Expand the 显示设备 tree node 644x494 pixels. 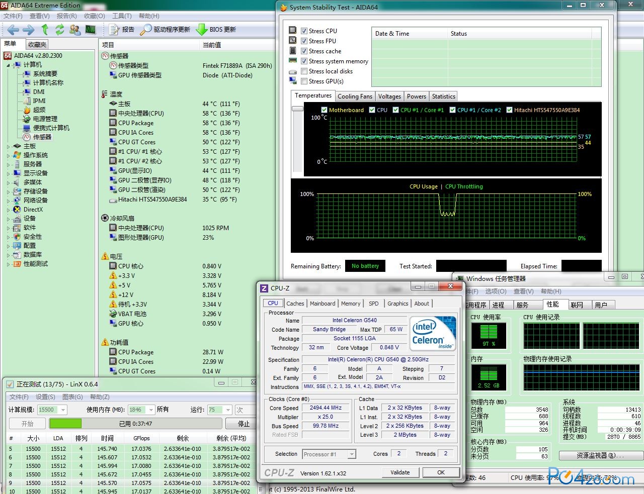(9, 173)
